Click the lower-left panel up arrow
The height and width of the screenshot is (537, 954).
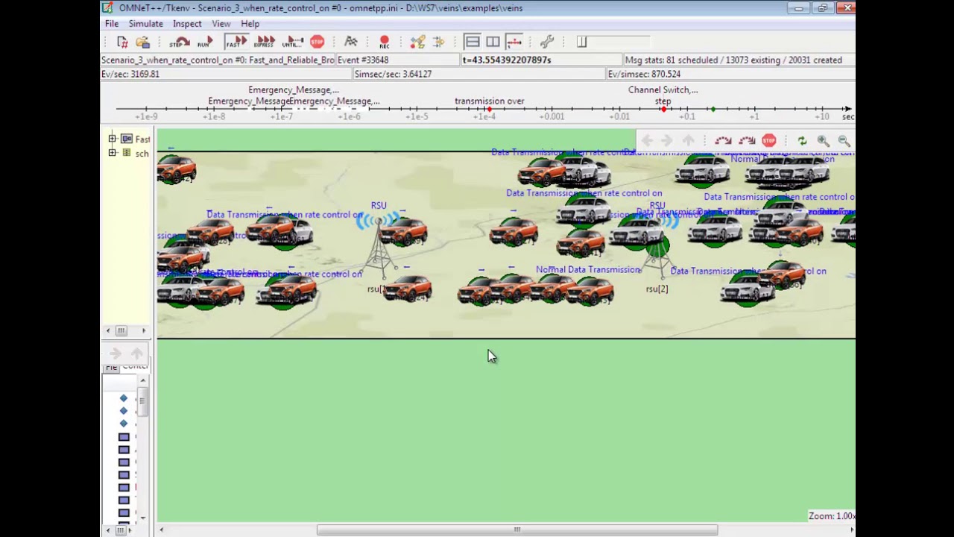tap(136, 354)
